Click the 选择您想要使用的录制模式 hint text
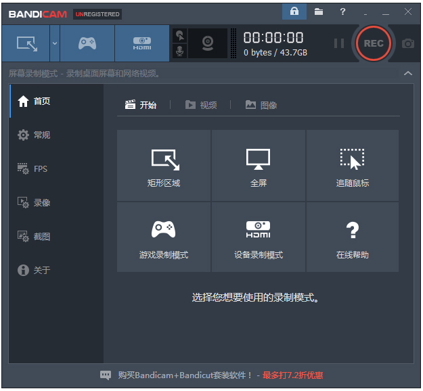Screen dimensions: 423x391 coord(255,298)
